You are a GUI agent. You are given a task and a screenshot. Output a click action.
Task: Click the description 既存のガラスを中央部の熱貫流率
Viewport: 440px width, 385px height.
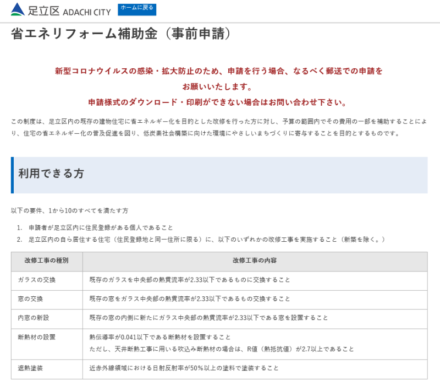click(190, 280)
